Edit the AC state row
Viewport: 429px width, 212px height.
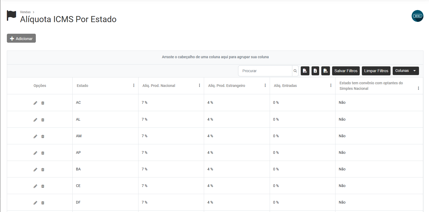(x=35, y=103)
